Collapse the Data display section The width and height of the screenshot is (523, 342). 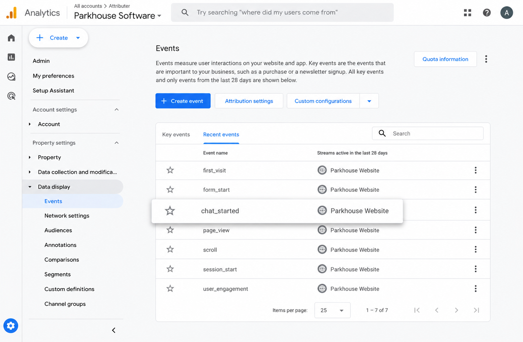click(x=30, y=187)
